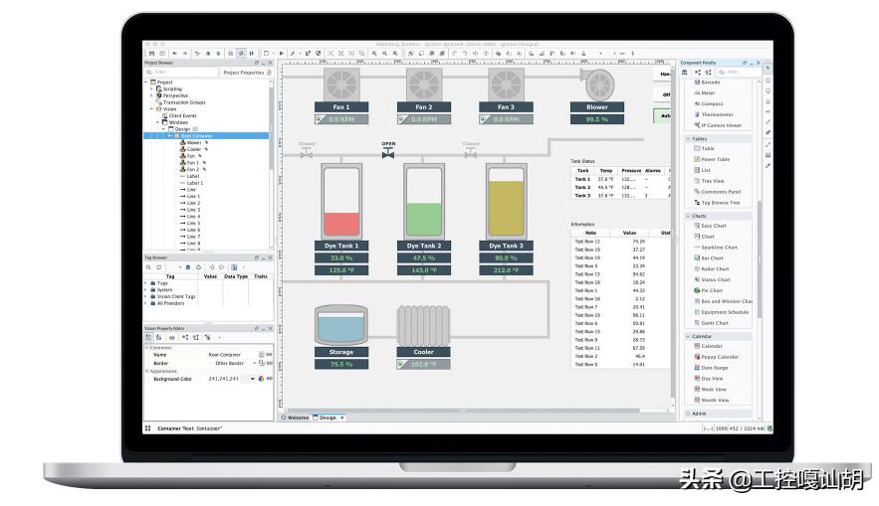Click the yellow level in Dye Tank 3
This screenshot has width=879, height=506.
(507, 208)
